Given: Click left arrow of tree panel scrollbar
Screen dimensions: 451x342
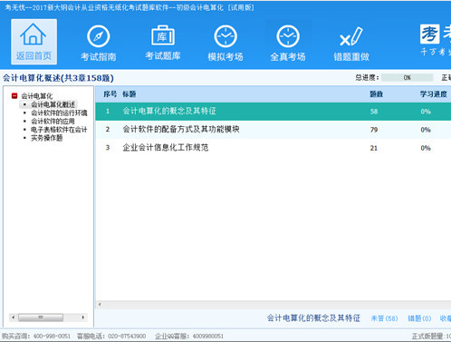Looking at the screenshot, I should [13, 318].
